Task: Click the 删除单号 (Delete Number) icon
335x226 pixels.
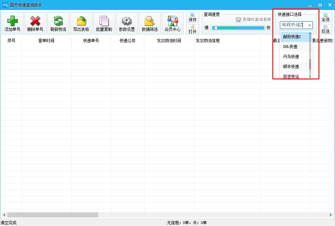Action: 35,23
